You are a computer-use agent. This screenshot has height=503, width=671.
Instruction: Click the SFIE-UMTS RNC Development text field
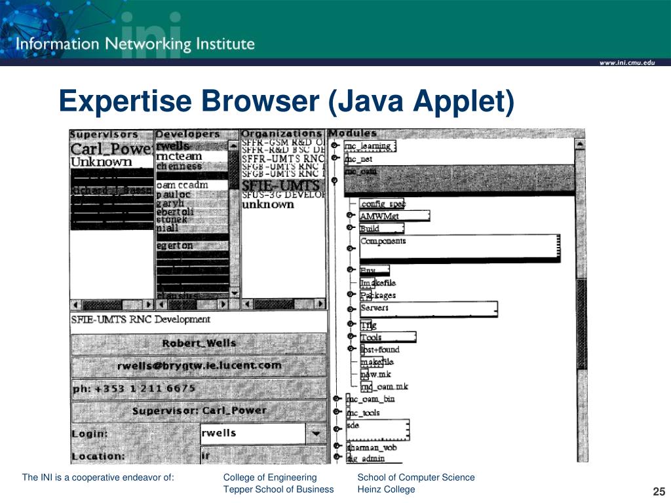(x=199, y=322)
